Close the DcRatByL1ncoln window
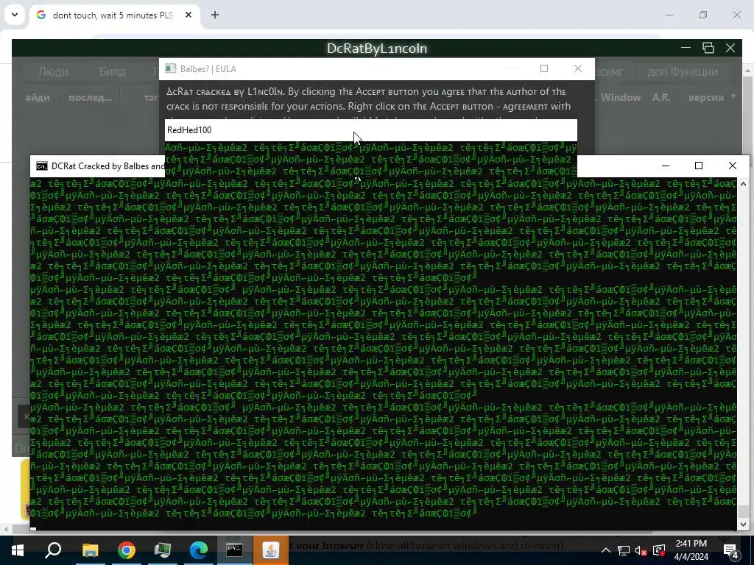 click(730, 48)
